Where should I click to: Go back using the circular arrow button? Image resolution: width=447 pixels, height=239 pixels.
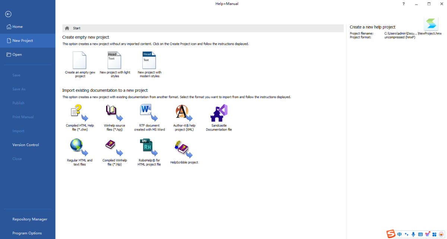click(8, 14)
